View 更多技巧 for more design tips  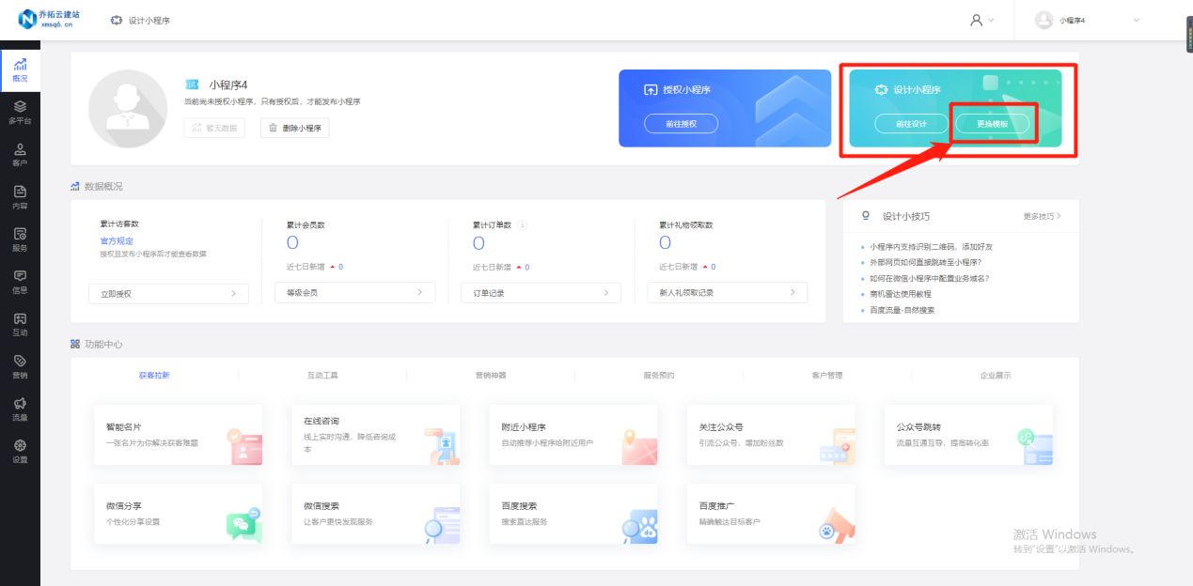(x=1040, y=216)
